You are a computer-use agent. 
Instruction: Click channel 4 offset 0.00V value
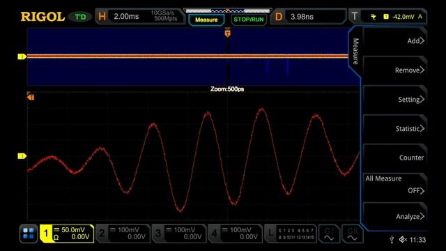click(x=248, y=237)
